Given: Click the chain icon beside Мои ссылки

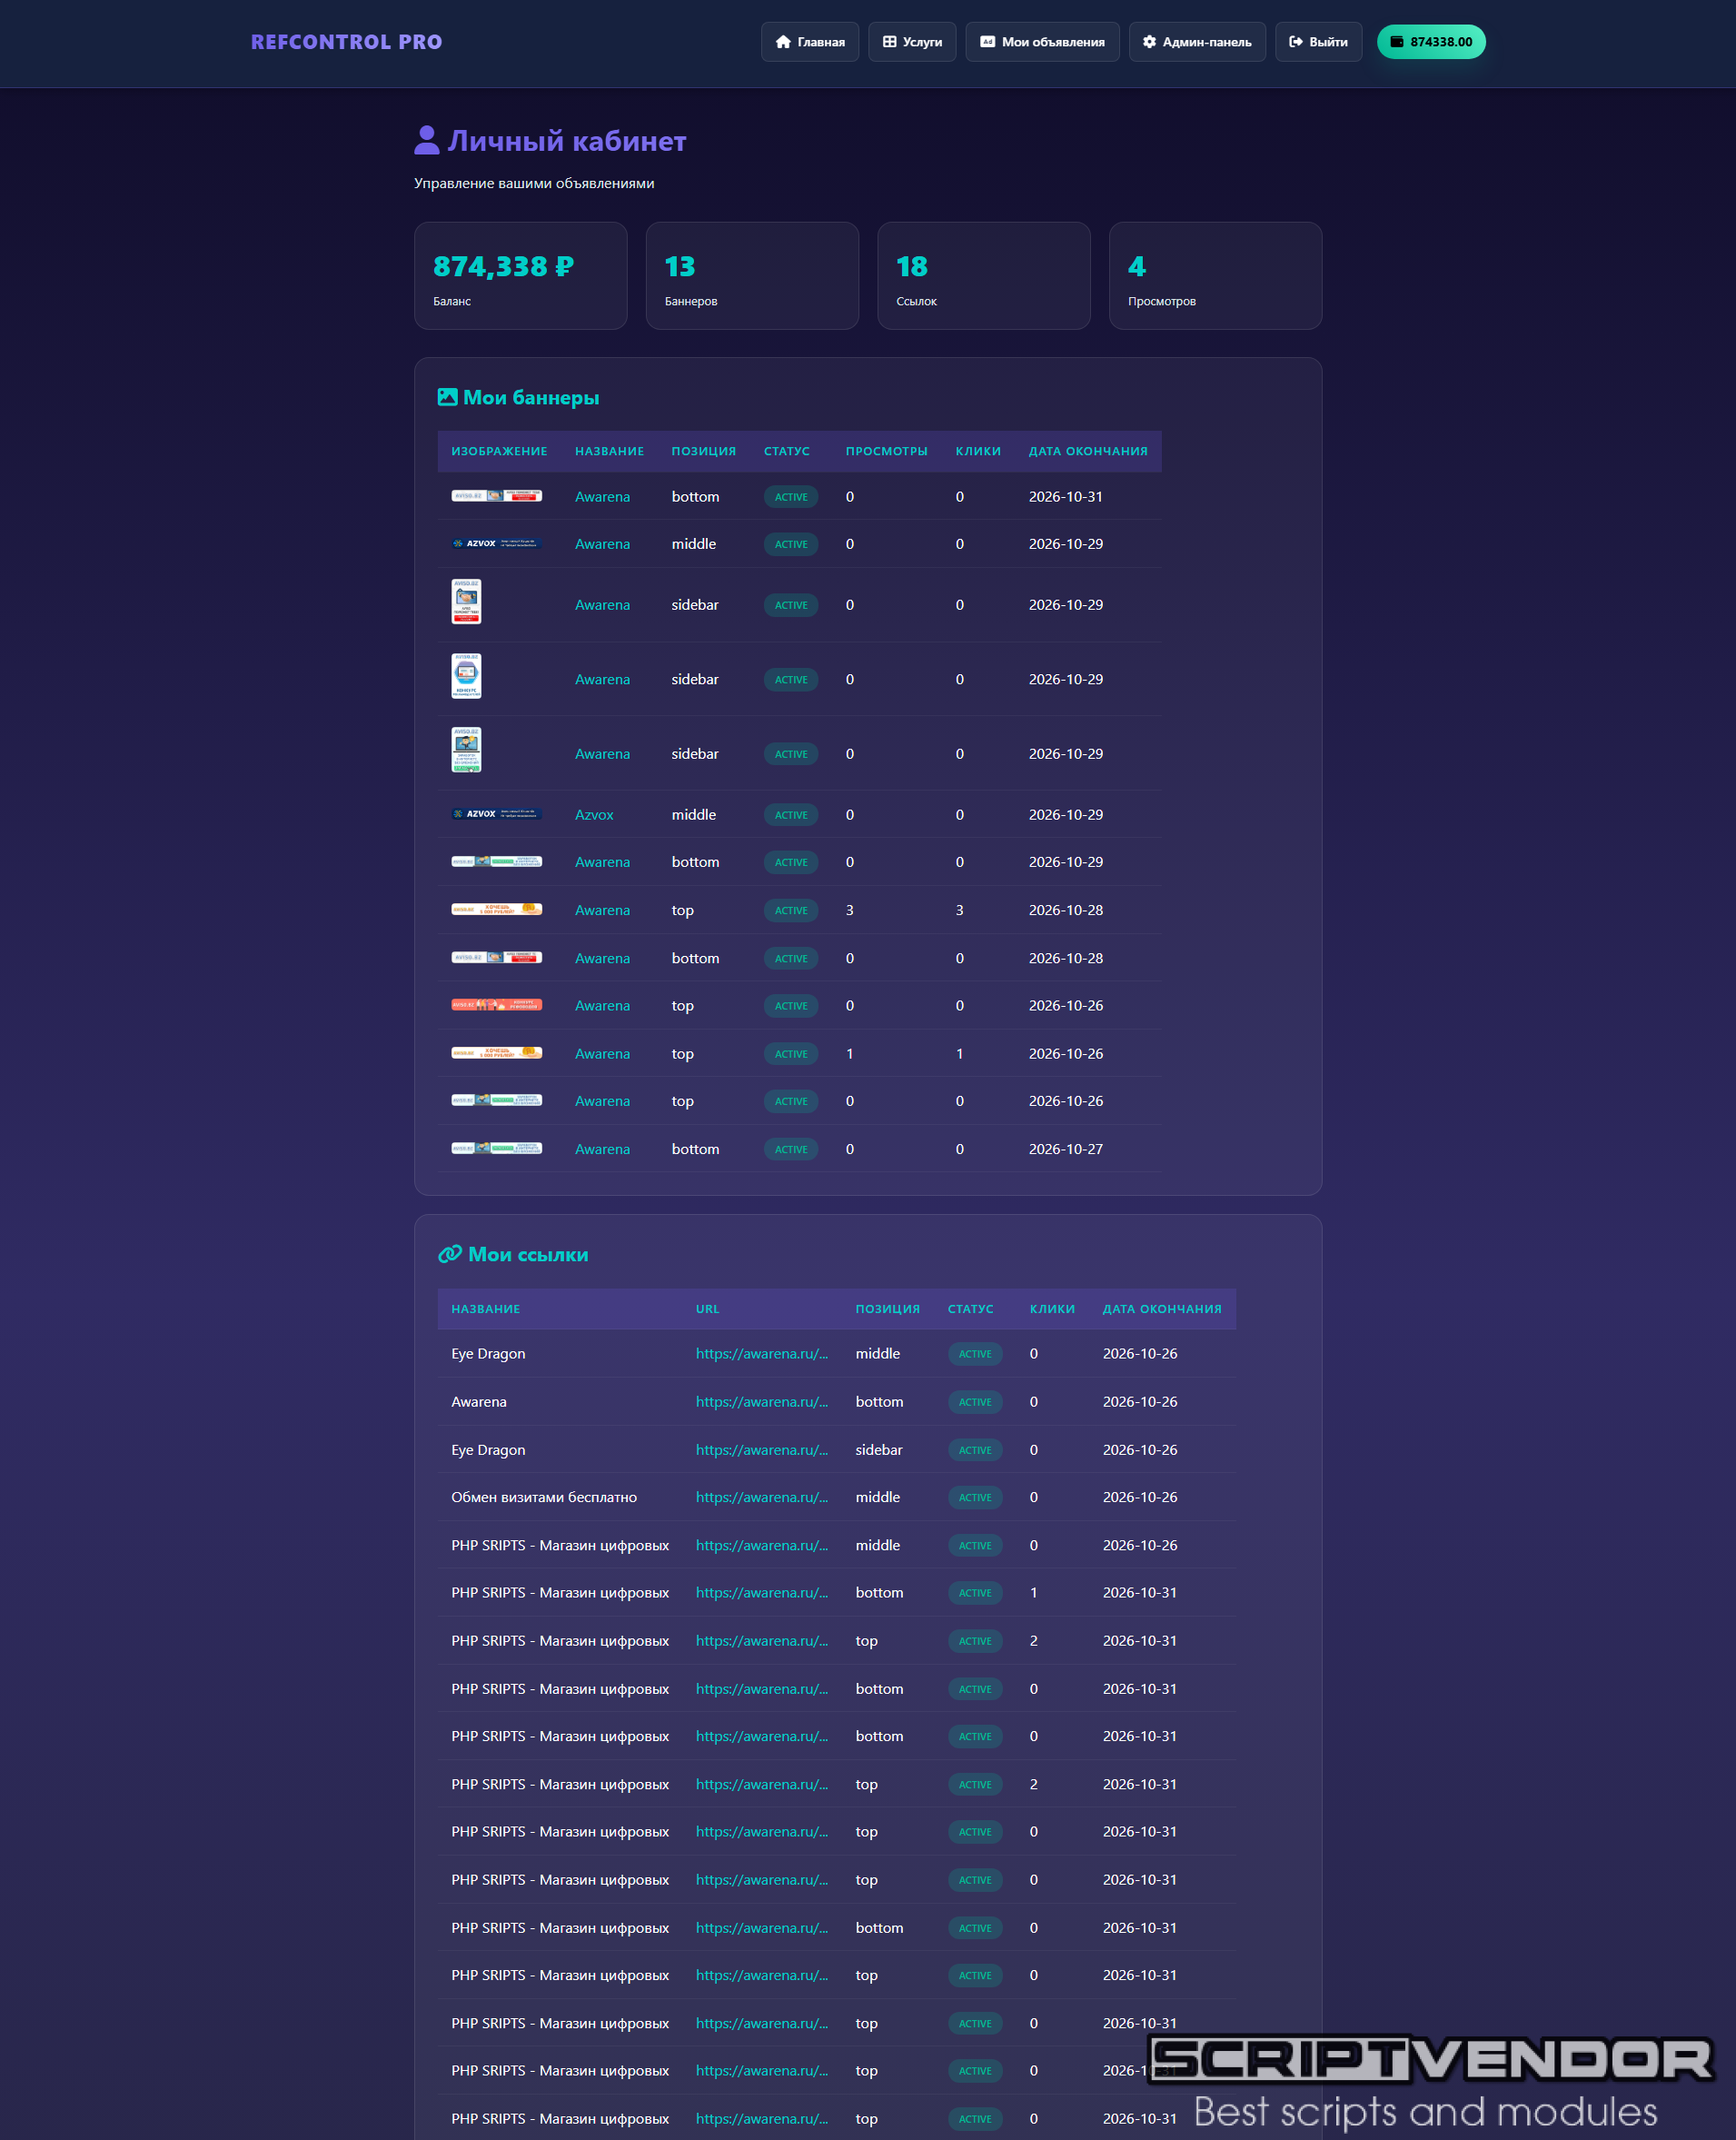Looking at the screenshot, I should (450, 1255).
